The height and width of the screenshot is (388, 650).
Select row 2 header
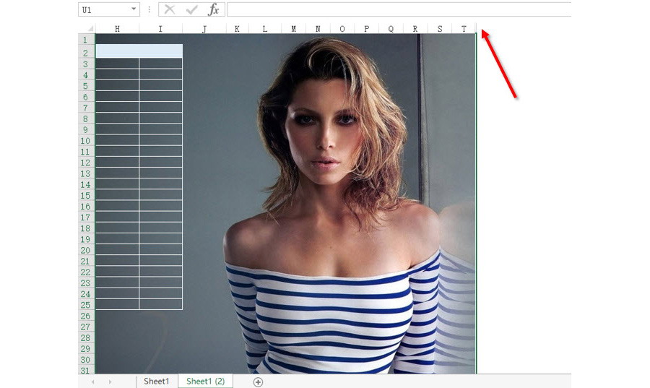[x=86, y=52]
